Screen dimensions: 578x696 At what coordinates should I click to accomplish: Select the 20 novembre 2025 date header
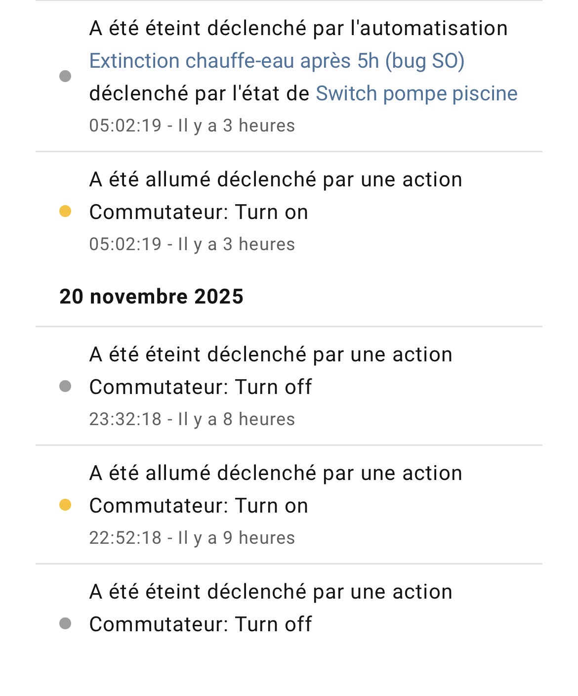click(x=151, y=297)
